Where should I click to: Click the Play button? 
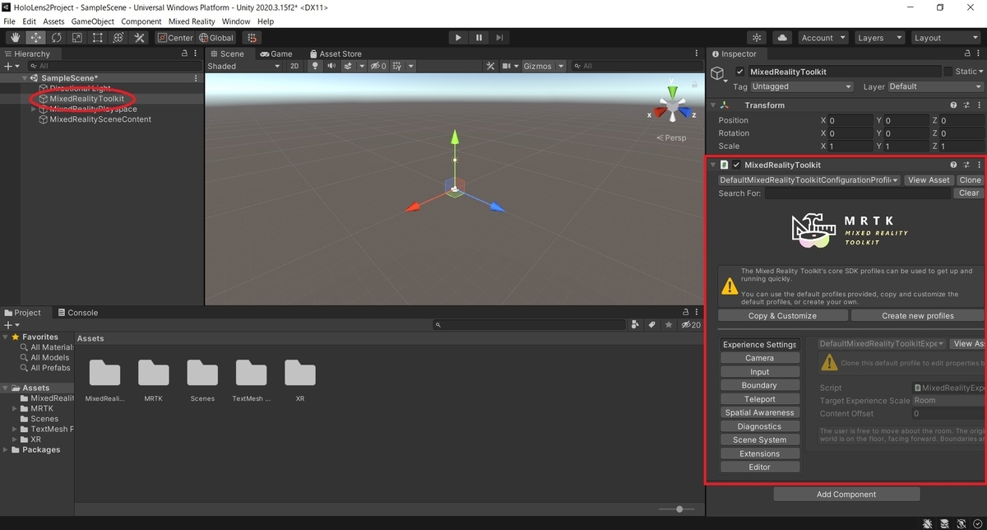[458, 38]
